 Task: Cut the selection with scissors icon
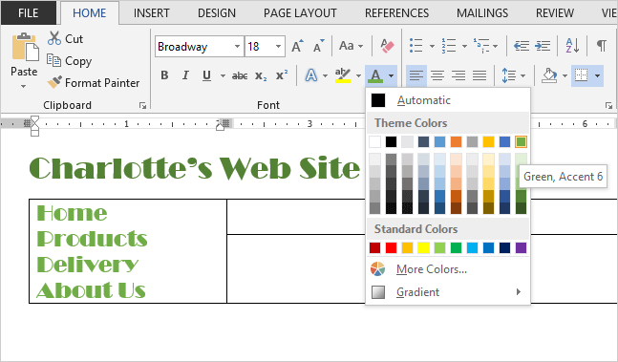(54, 38)
